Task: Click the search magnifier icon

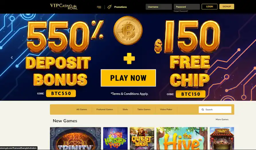Action: click(x=203, y=110)
